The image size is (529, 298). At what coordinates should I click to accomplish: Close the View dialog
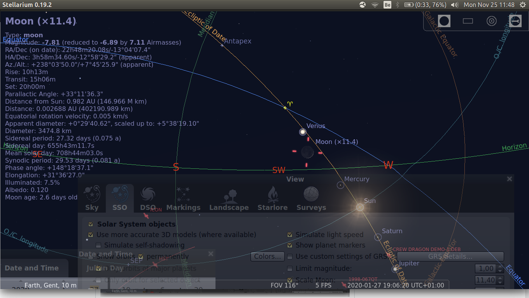tap(509, 179)
